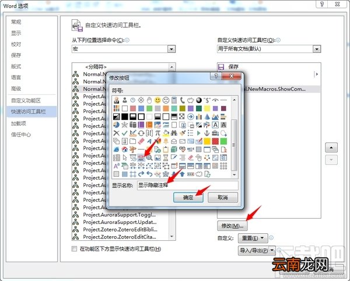Viewport: 350px width, 281px height.
Task: Select the pink color square symbol
Action: point(133,108)
